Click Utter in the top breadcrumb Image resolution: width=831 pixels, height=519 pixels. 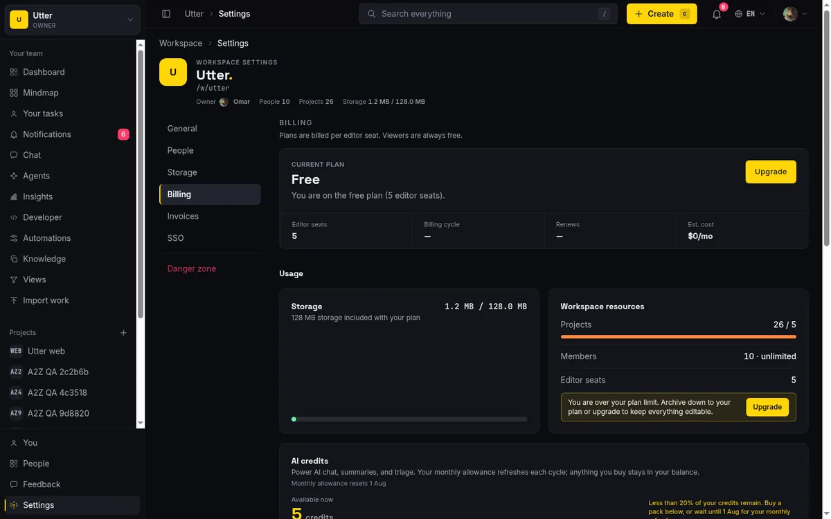pyautogui.click(x=194, y=14)
